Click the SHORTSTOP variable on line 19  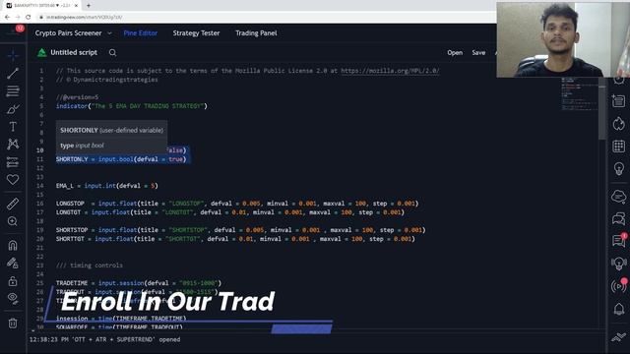72,230
